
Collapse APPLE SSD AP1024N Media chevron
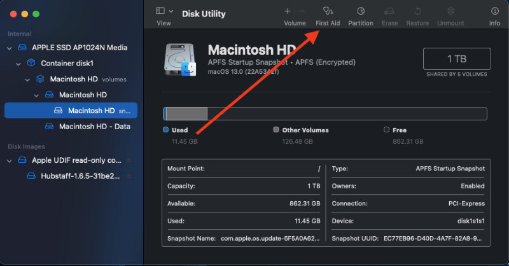[10, 48]
